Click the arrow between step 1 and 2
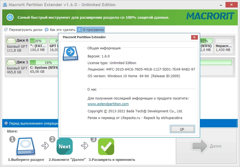 coord(45,146)
